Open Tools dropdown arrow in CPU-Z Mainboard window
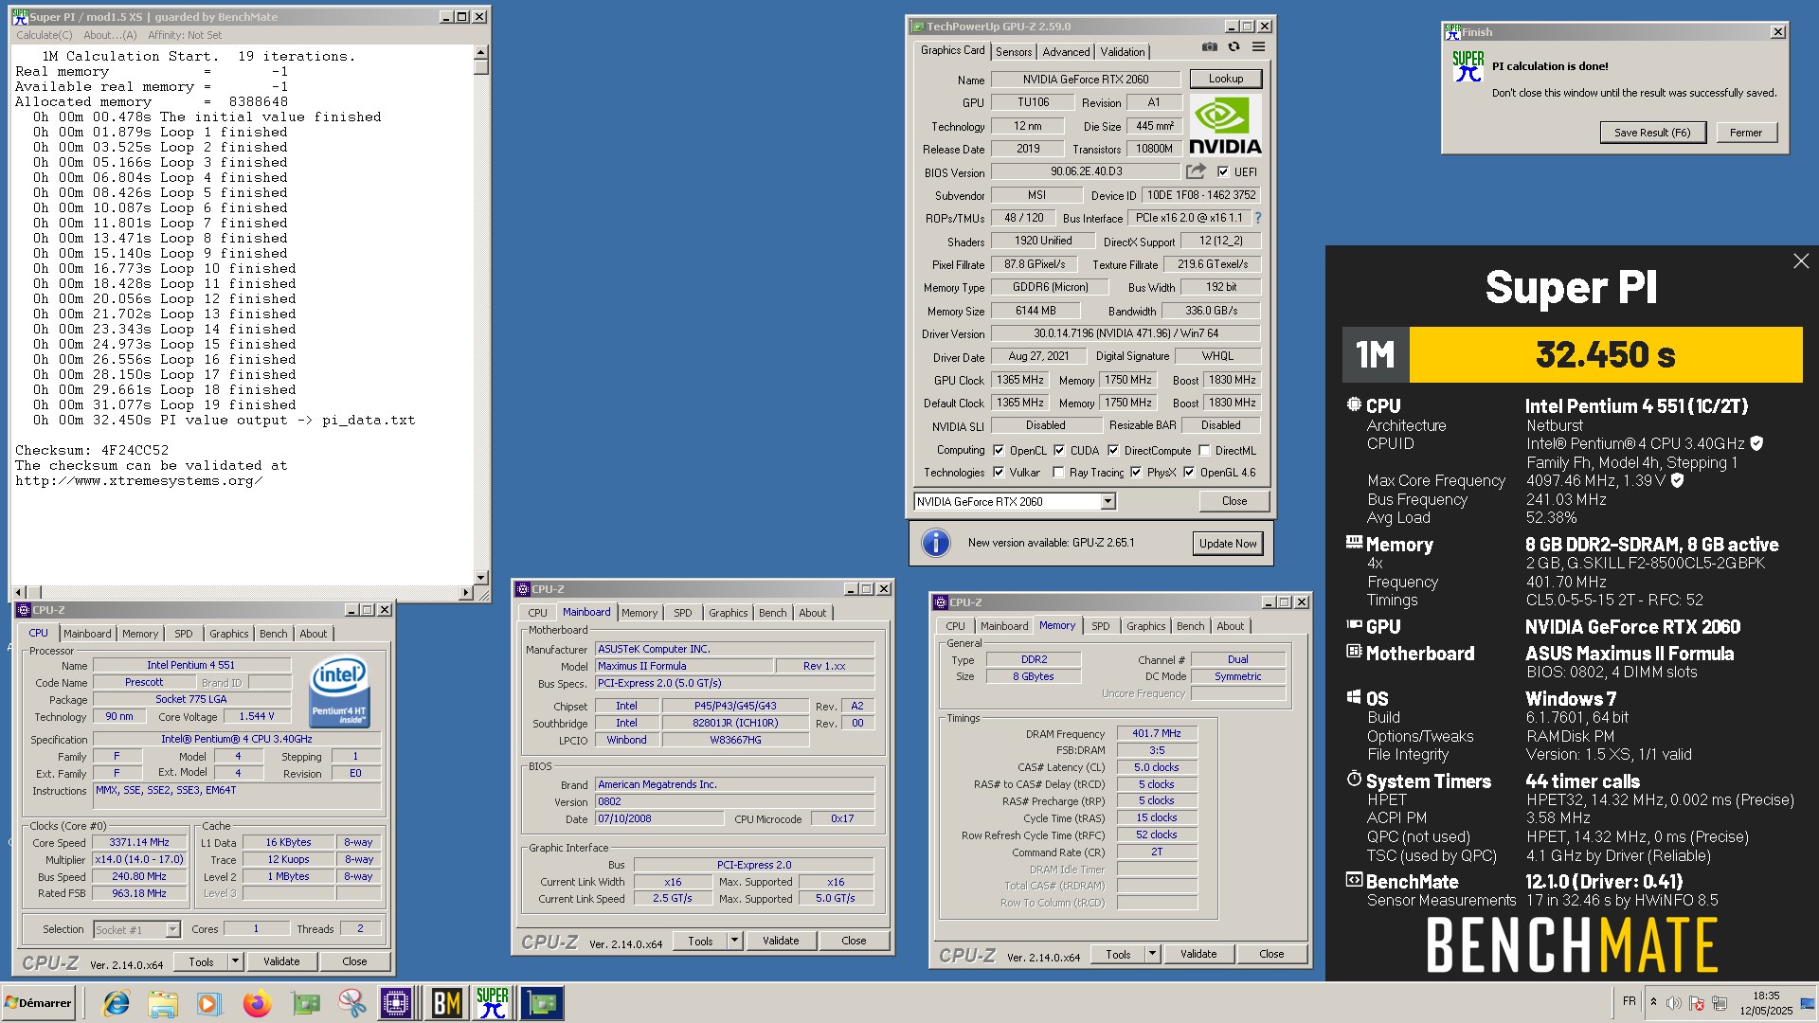This screenshot has width=1819, height=1023. click(734, 941)
